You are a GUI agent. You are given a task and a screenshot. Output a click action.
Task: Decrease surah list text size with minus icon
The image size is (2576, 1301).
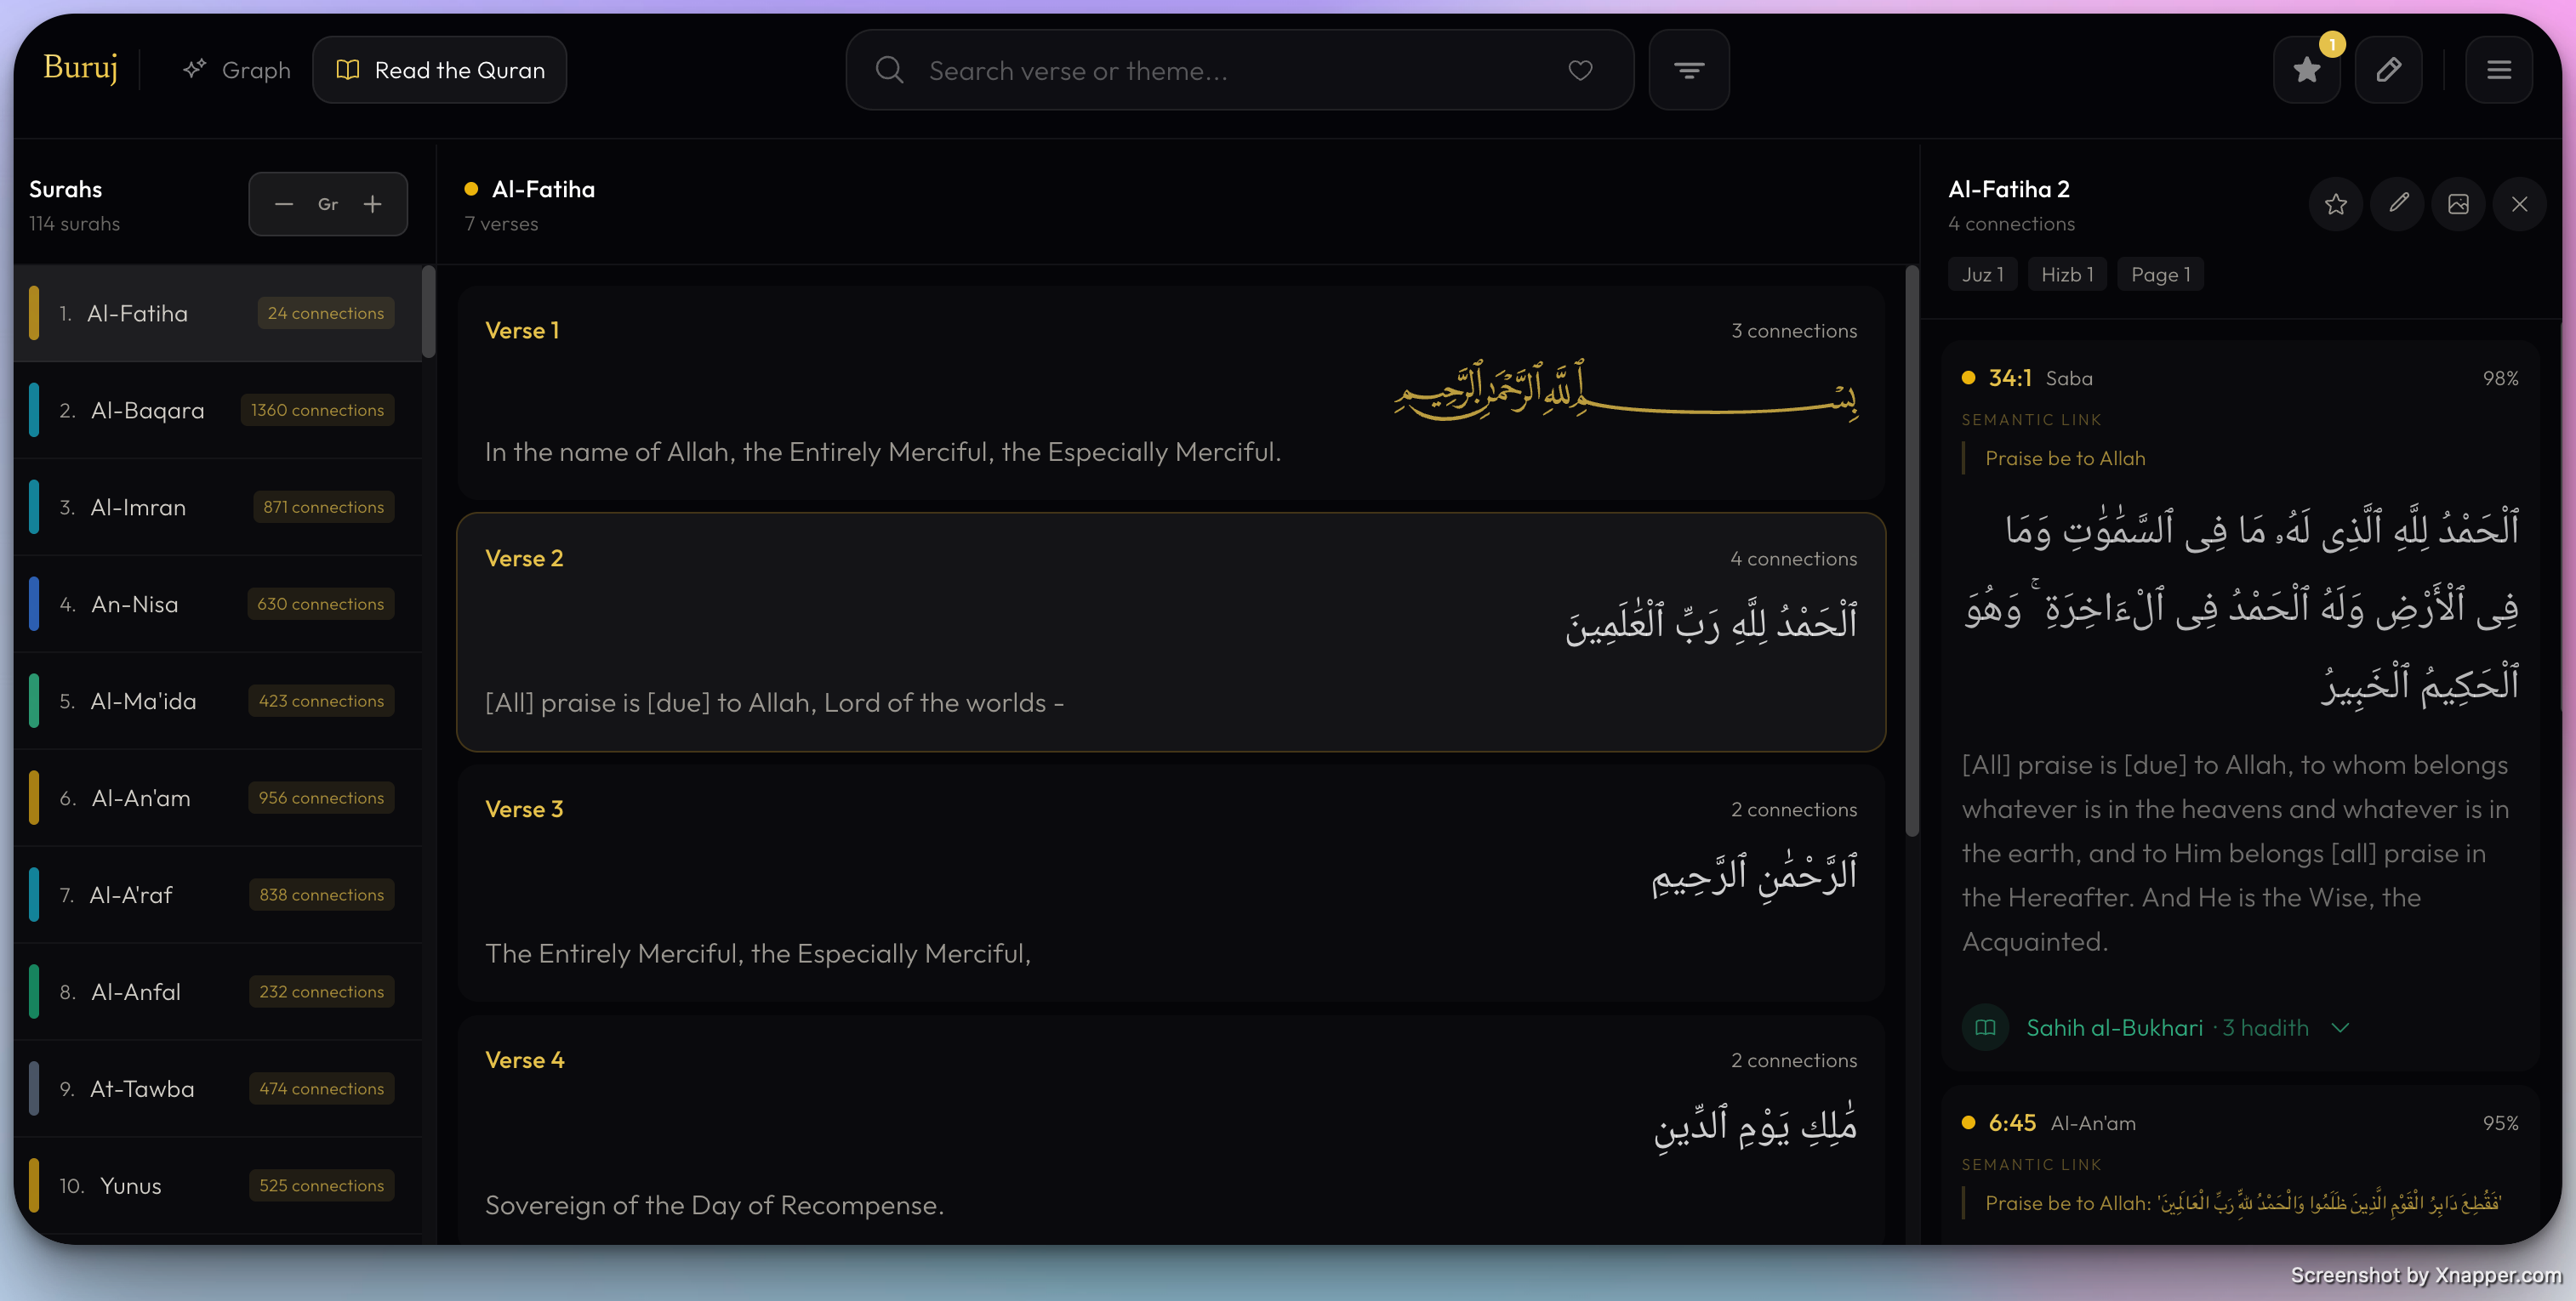click(284, 204)
